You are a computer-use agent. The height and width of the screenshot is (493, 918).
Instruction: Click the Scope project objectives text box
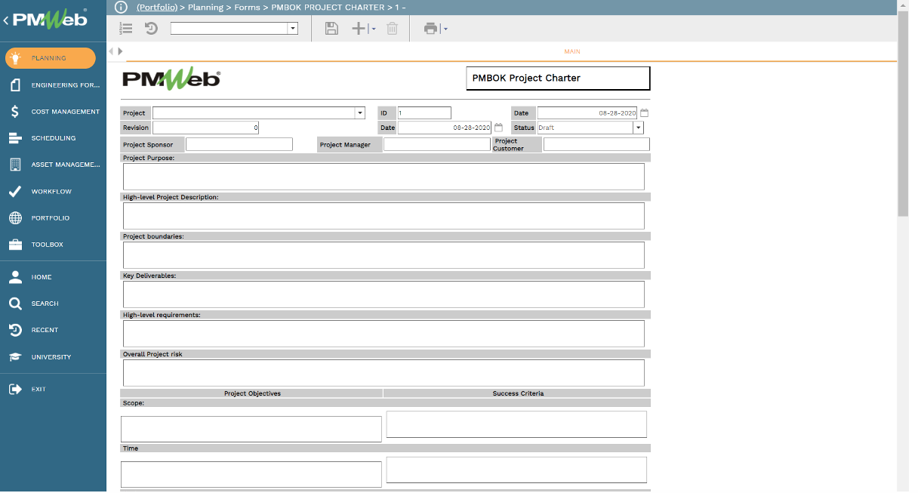[x=251, y=429]
